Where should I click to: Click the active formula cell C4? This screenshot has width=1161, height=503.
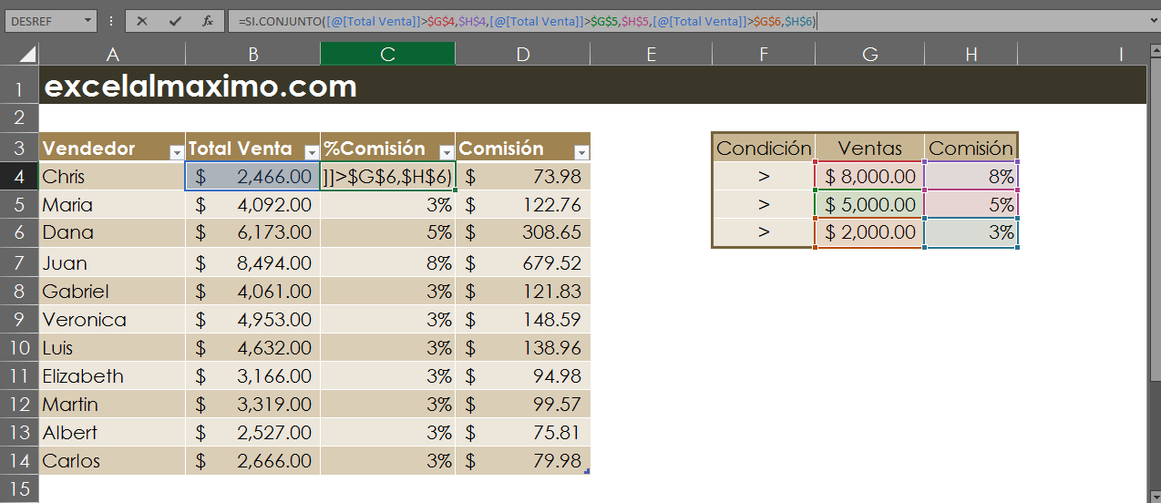coord(387,177)
